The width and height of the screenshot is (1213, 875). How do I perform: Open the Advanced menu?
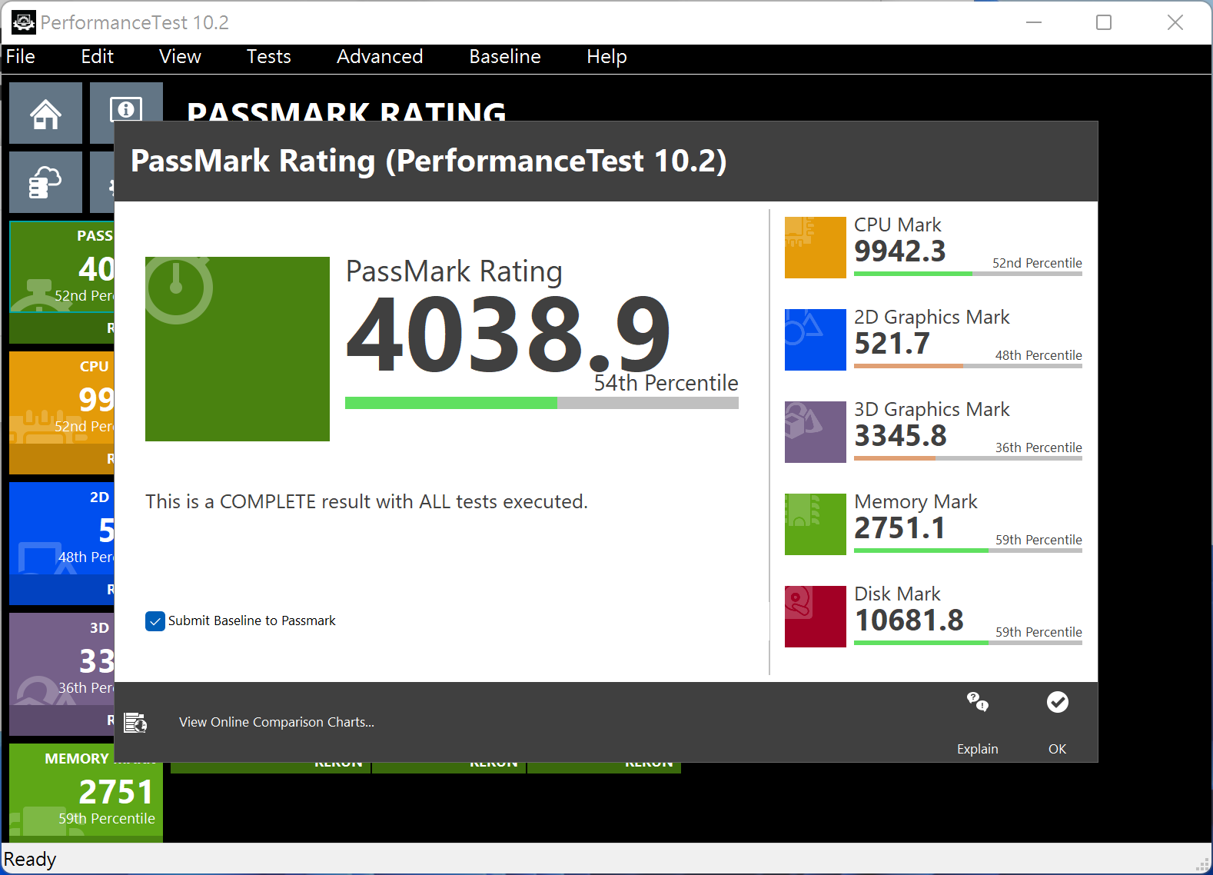[x=380, y=57]
